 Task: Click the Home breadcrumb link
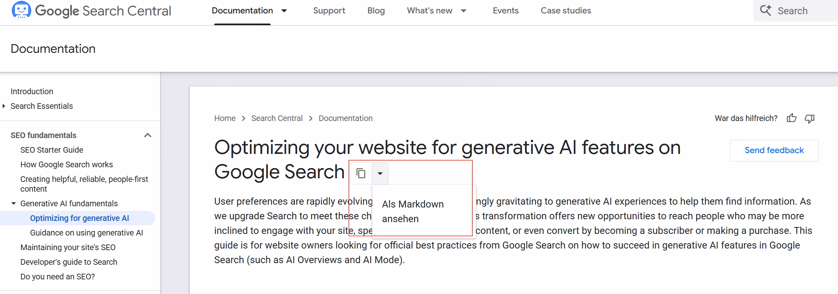click(x=225, y=118)
